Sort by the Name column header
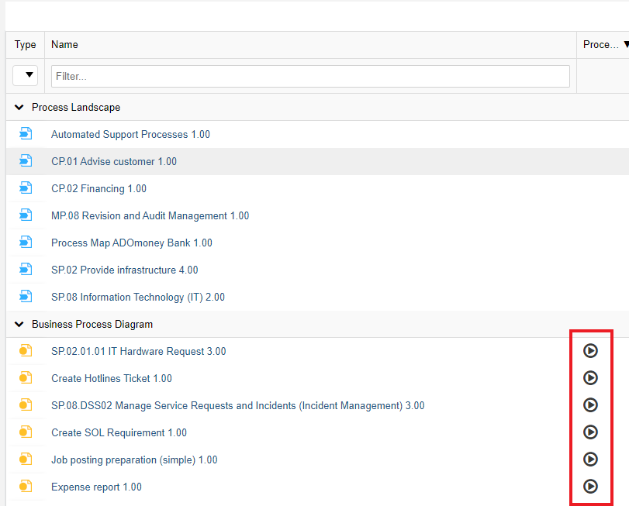 pyautogui.click(x=65, y=45)
